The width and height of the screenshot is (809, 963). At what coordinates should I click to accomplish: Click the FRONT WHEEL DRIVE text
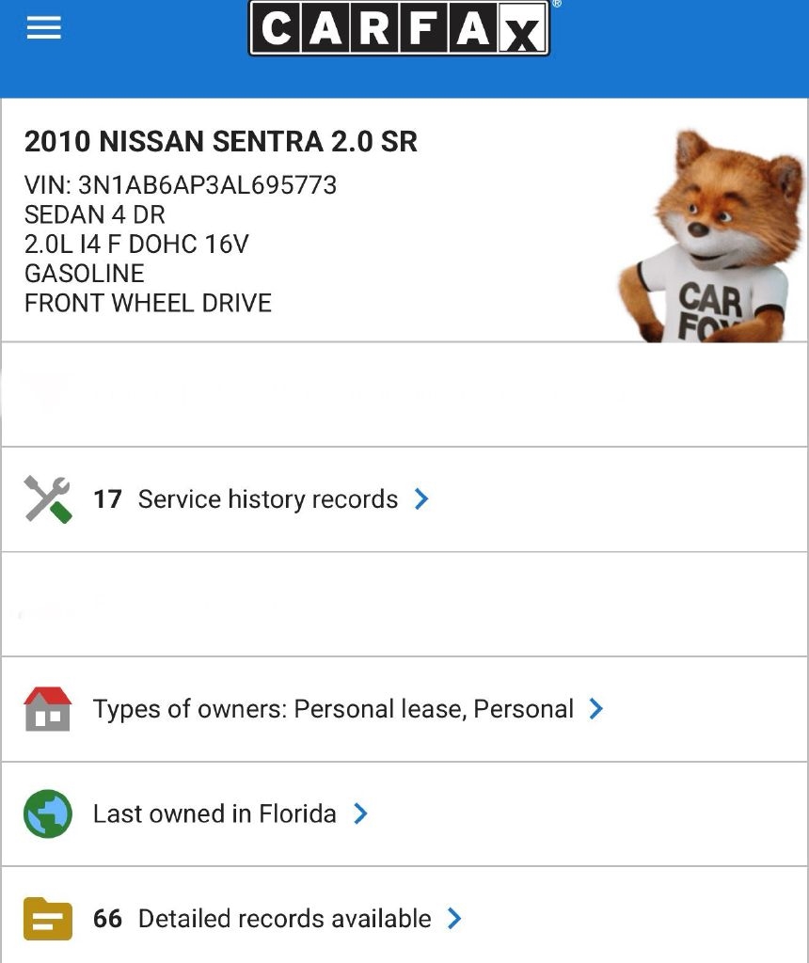tap(148, 304)
